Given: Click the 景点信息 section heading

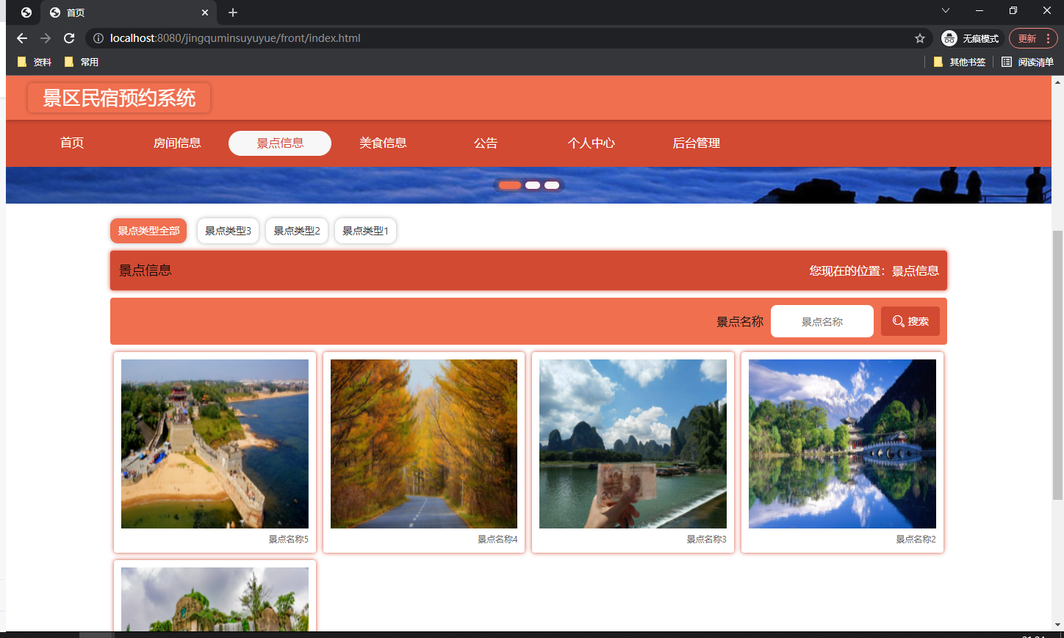Looking at the screenshot, I should [x=145, y=270].
